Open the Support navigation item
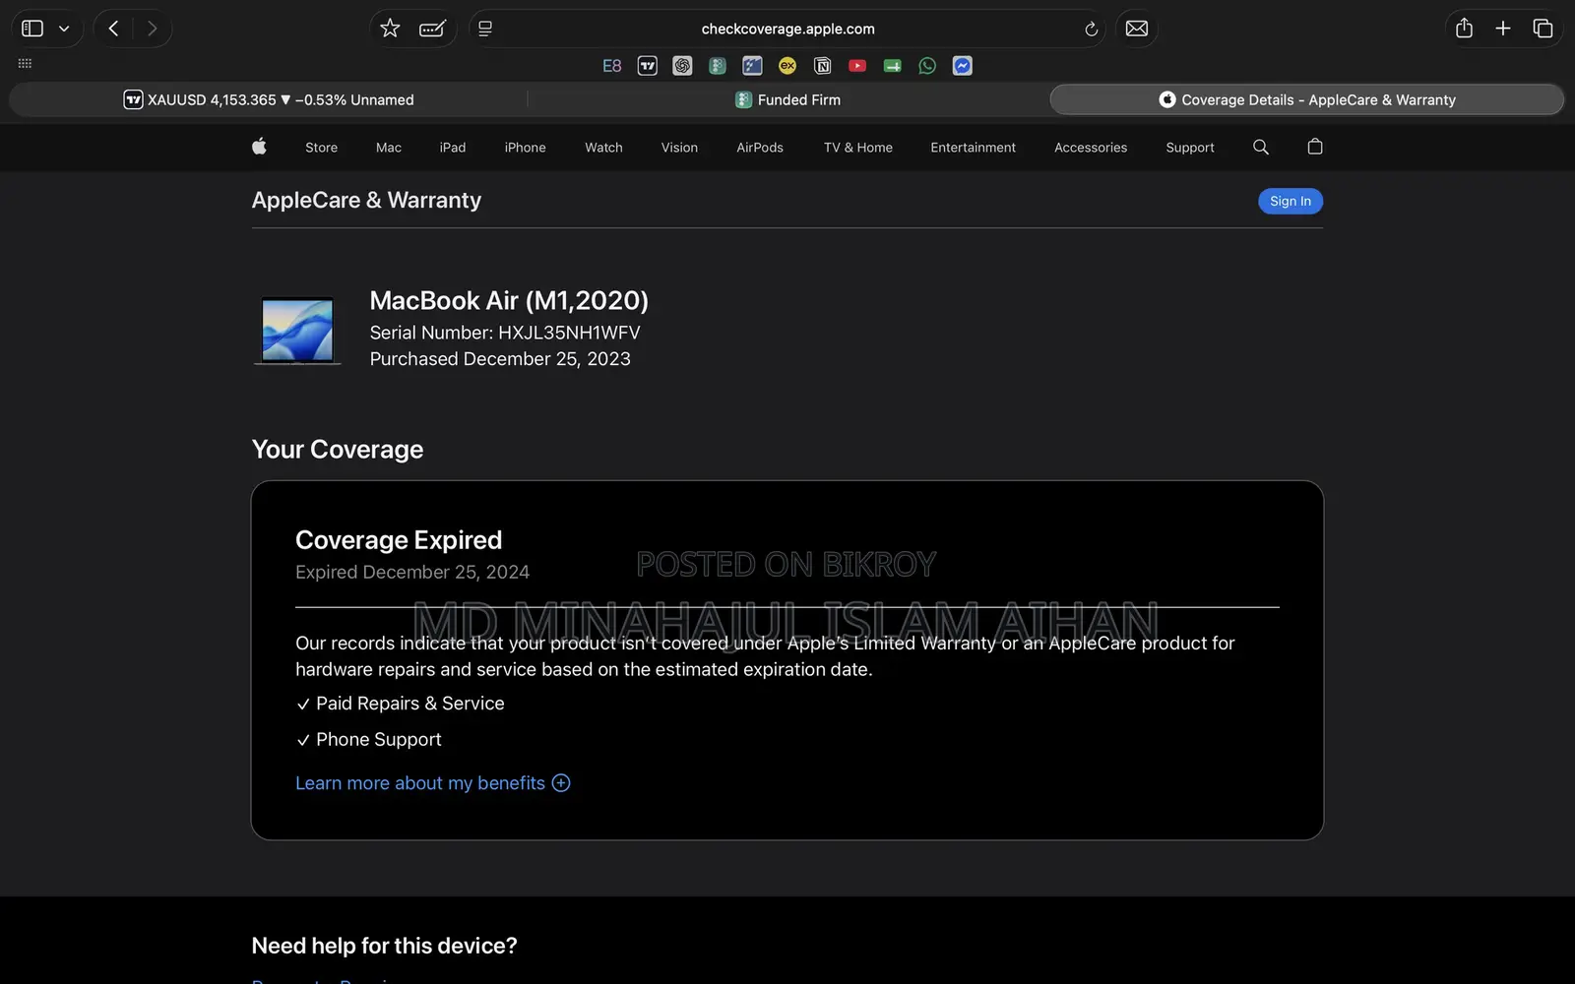This screenshot has height=984, width=1575. [1190, 148]
